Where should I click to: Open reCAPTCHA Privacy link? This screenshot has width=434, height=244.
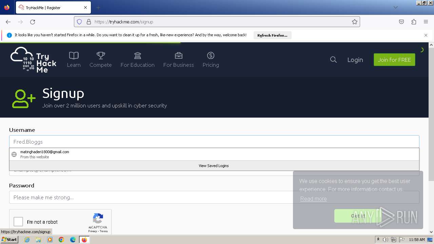[x=93, y=231]
